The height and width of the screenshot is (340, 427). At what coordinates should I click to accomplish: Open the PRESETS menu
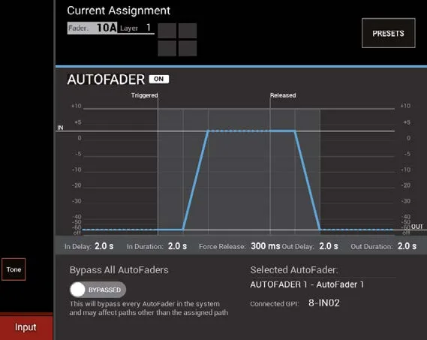coord(388,33)
